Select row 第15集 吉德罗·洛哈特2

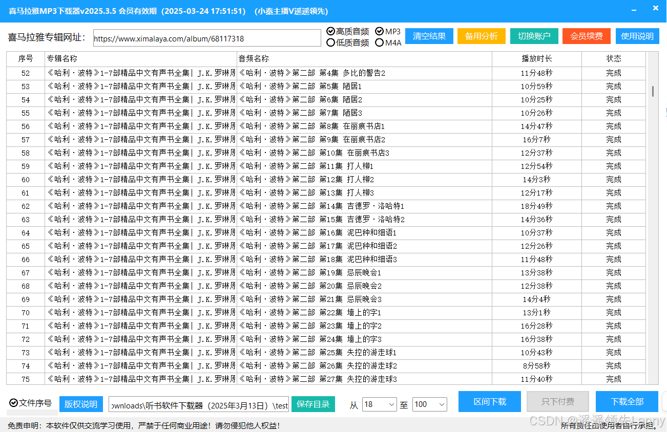coord(326,220)
